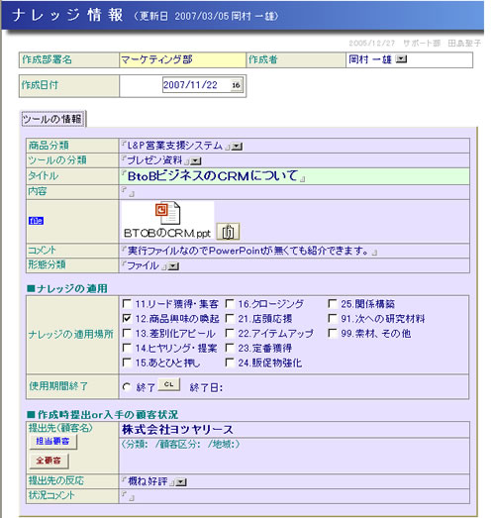Click into the empty 内容 field

(x=294, y=192)
